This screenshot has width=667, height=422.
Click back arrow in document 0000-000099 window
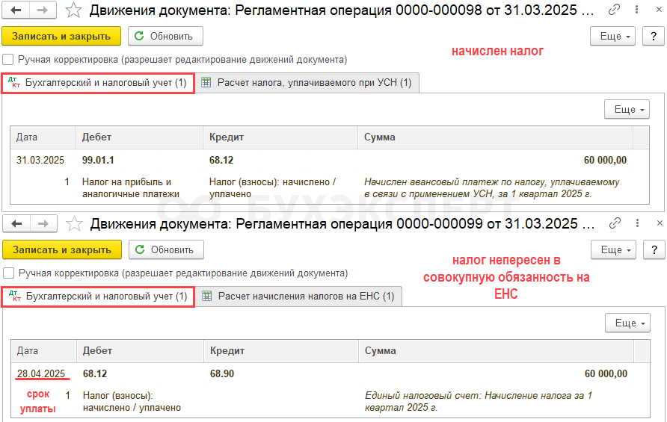coord(16,224)
